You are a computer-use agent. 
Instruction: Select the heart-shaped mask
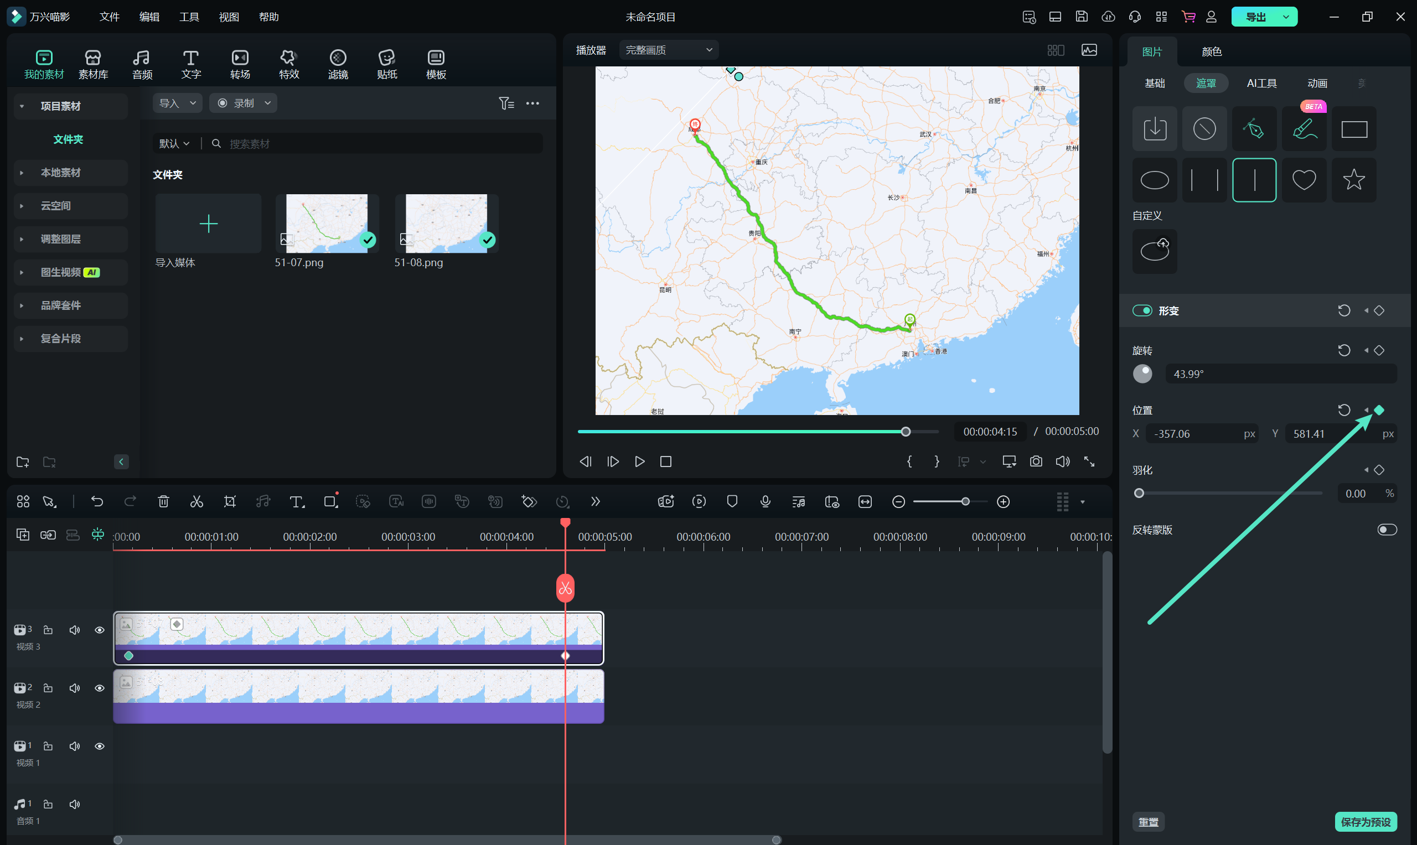click(x=1304, y=180)
